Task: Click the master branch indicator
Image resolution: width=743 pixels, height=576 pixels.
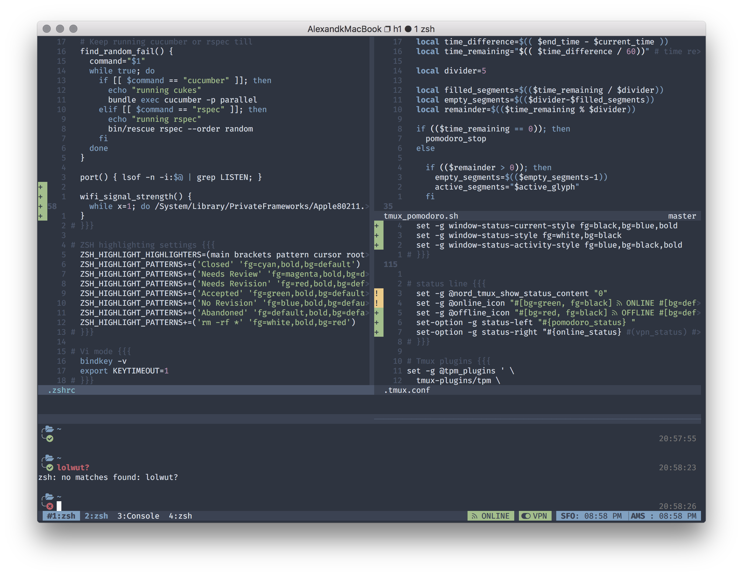Action: 682,216
